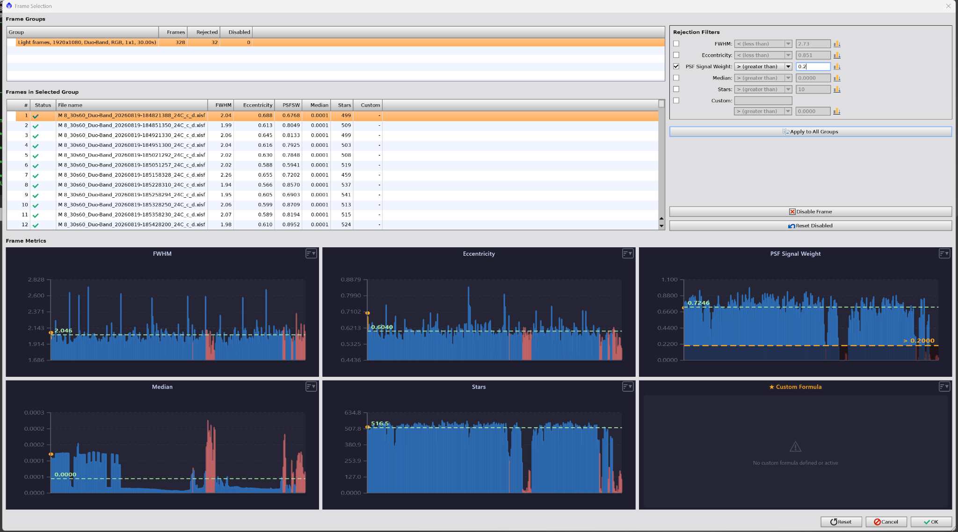The height and width of the screenshot is (532, 958).
Task: Select frame row ending 185158328_24C_c_d.xisf
Action: click(x=333, y=175)
